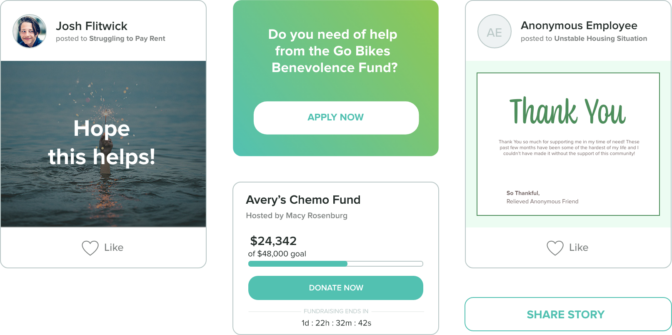Click the host name Macy Rosenburg
The height and width of the screenshot is (335, 672).
316,216
